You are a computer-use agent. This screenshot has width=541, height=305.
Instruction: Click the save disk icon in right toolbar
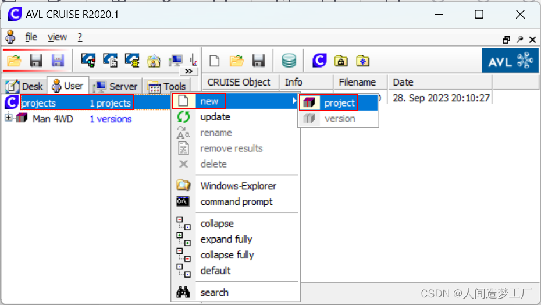(258, 61)
